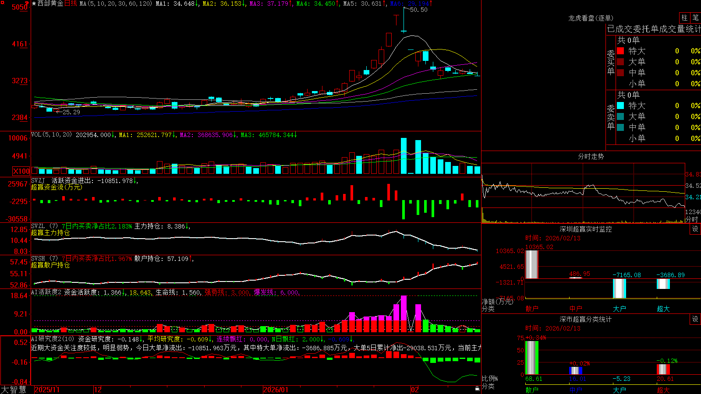Click the tallest cyan volume bar
The width and height of the screenshot is (701, 394).
(404, 156)
